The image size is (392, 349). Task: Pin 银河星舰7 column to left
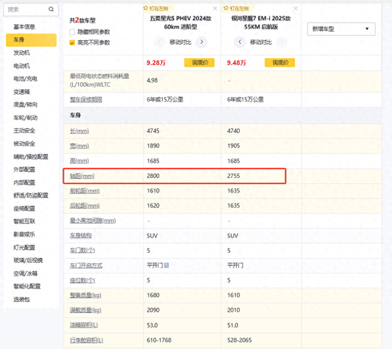coord(236,9)
